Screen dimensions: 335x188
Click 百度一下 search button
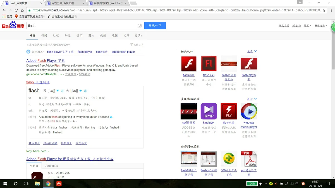coord(155,26)
